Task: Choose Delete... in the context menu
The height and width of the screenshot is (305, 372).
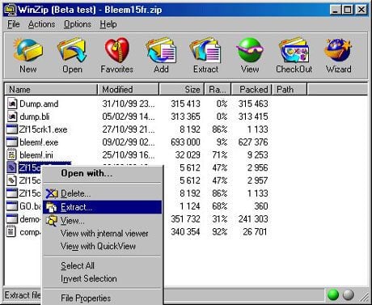Action: (x=102, y=193)
